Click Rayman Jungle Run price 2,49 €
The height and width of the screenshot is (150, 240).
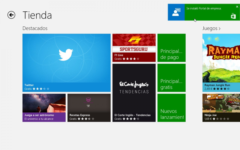(208, 89)
